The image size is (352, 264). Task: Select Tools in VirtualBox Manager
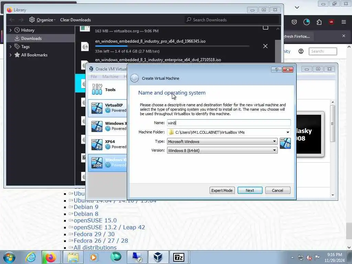click(x=107, y=90)
